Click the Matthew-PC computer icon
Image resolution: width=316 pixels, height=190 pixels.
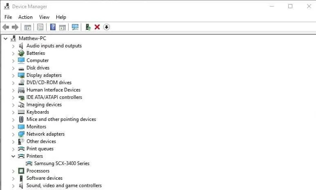(13, 38)
